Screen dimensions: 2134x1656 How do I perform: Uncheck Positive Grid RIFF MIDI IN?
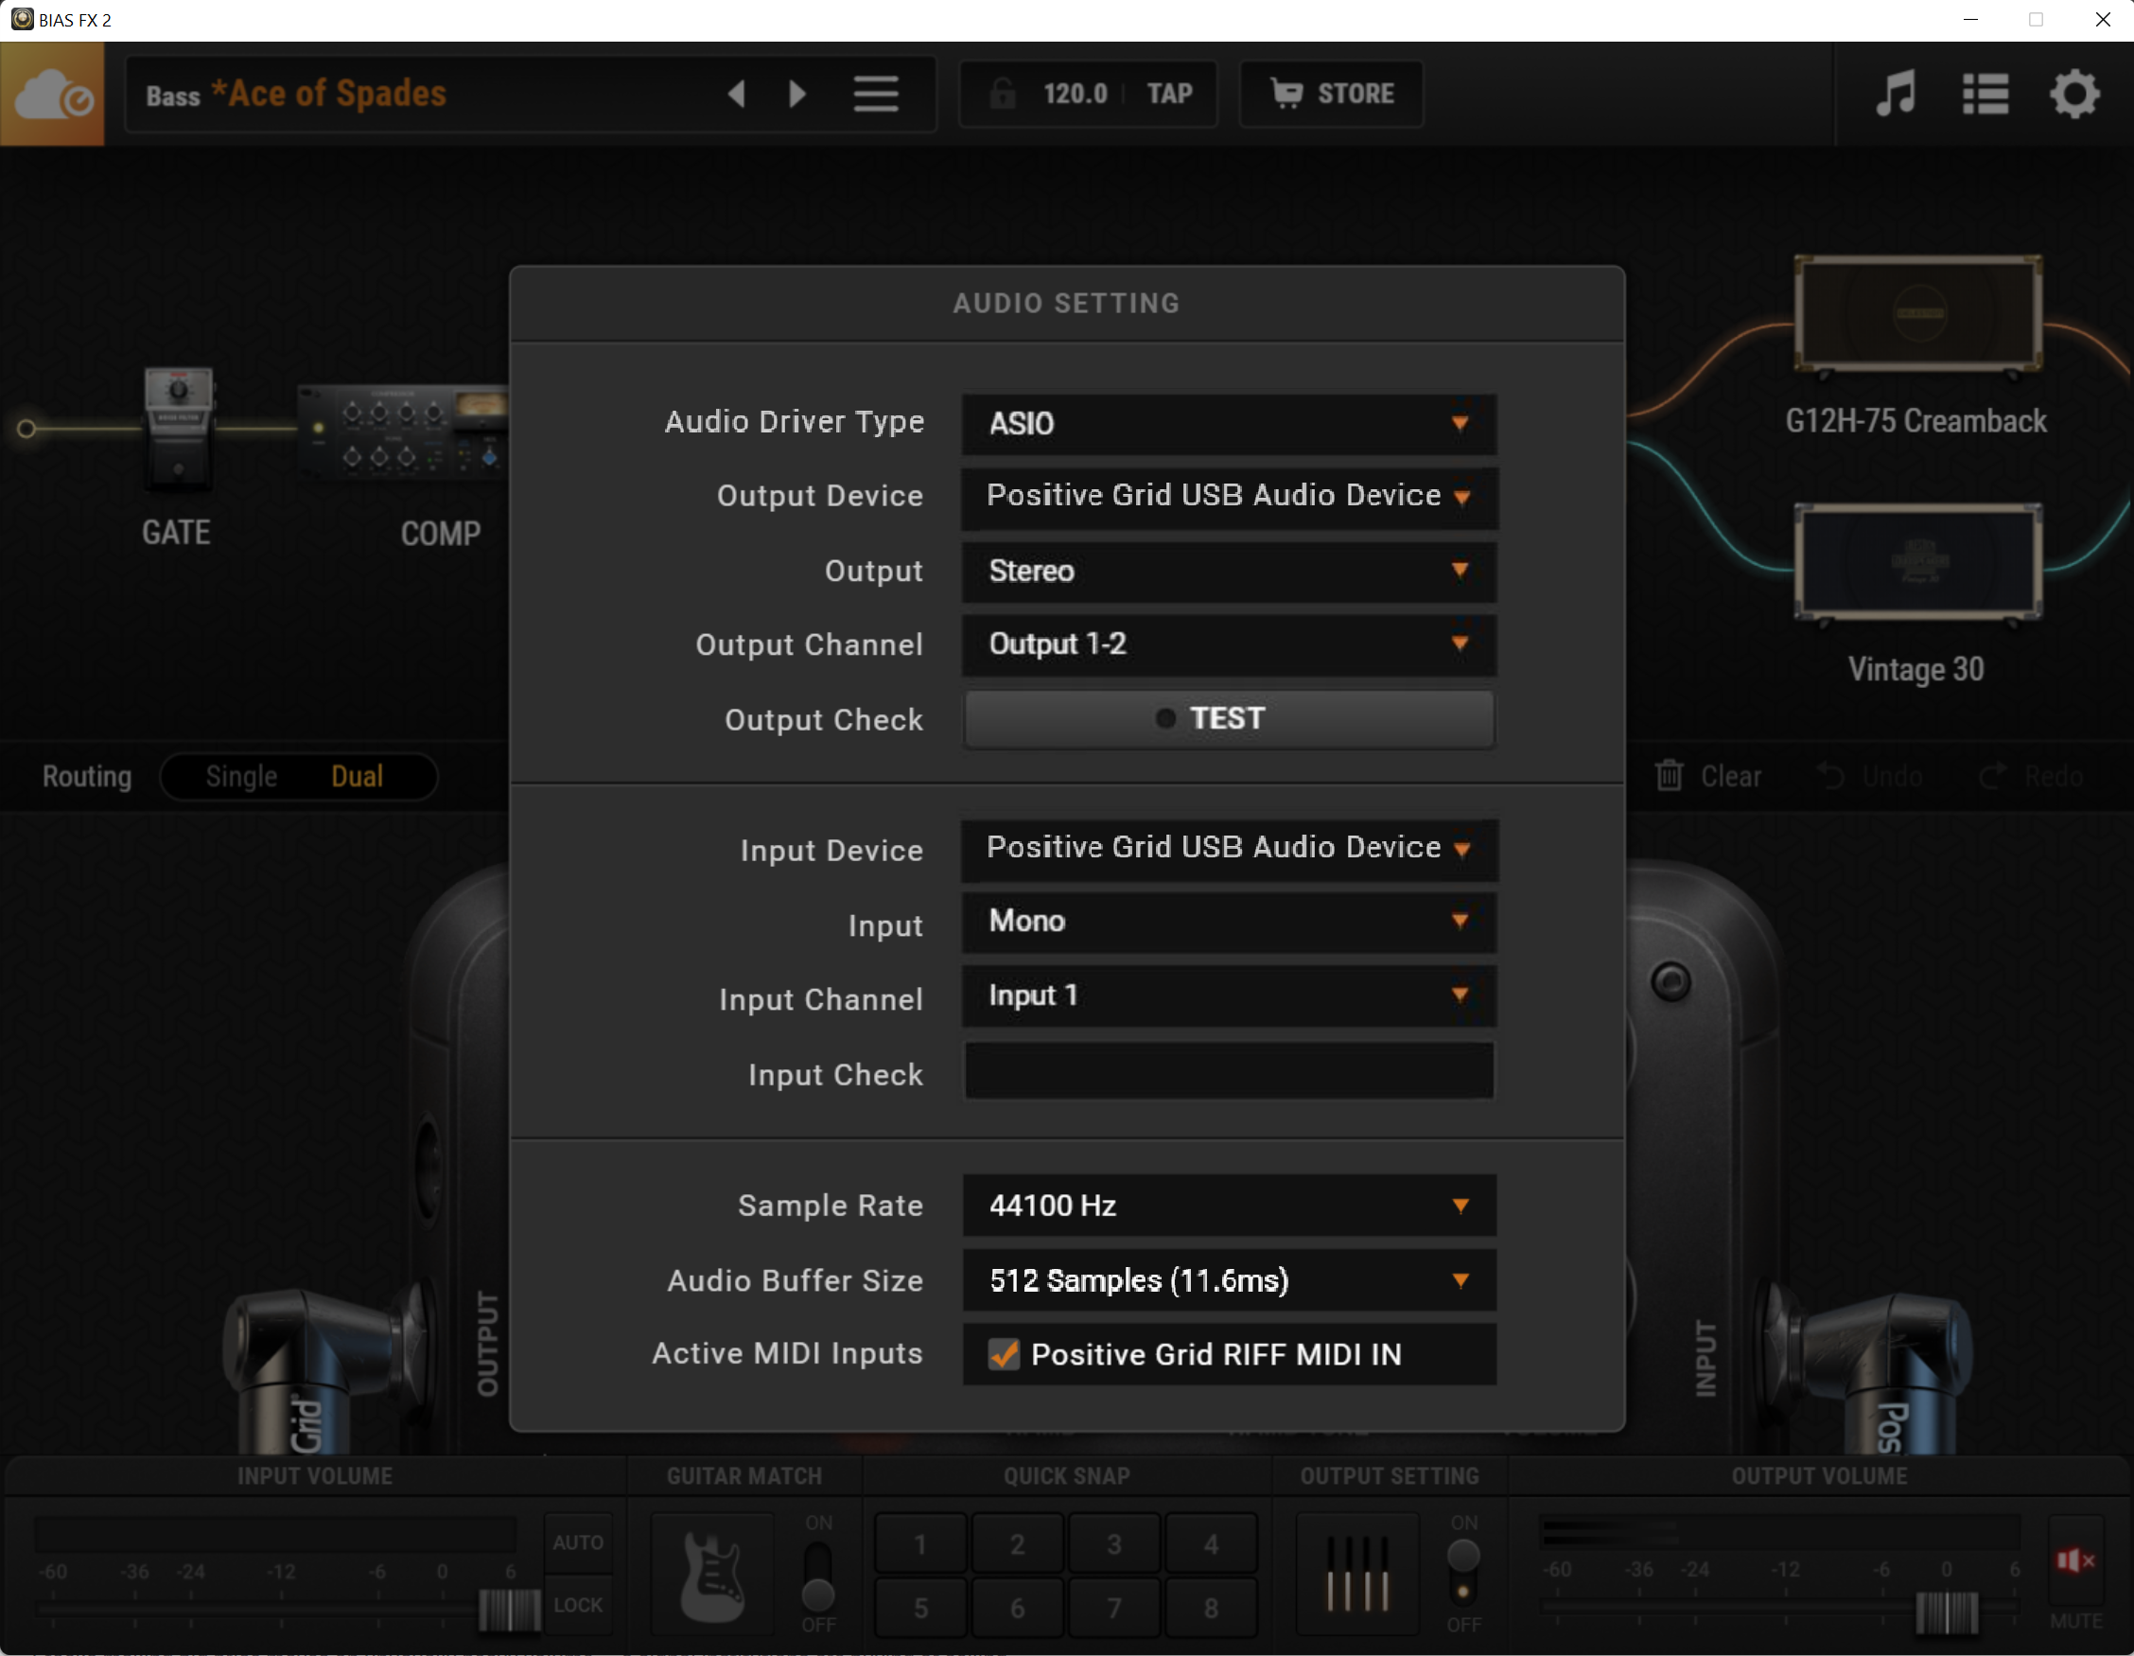point(1004,1355)
